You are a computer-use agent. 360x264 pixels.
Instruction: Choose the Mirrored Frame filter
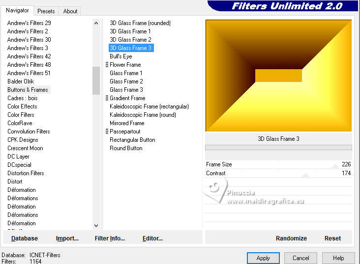127,123
